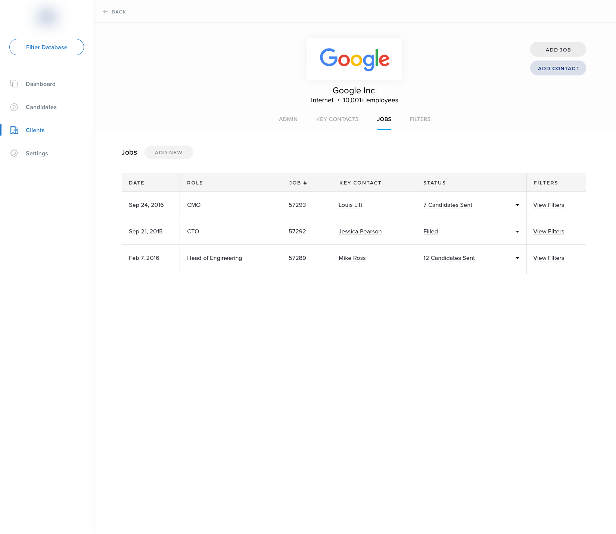Click the blurred profile avatar

[47, 17]
